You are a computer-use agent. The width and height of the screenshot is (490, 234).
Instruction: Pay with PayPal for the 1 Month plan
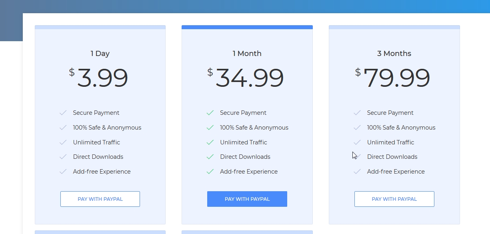[x=247, y=199]
